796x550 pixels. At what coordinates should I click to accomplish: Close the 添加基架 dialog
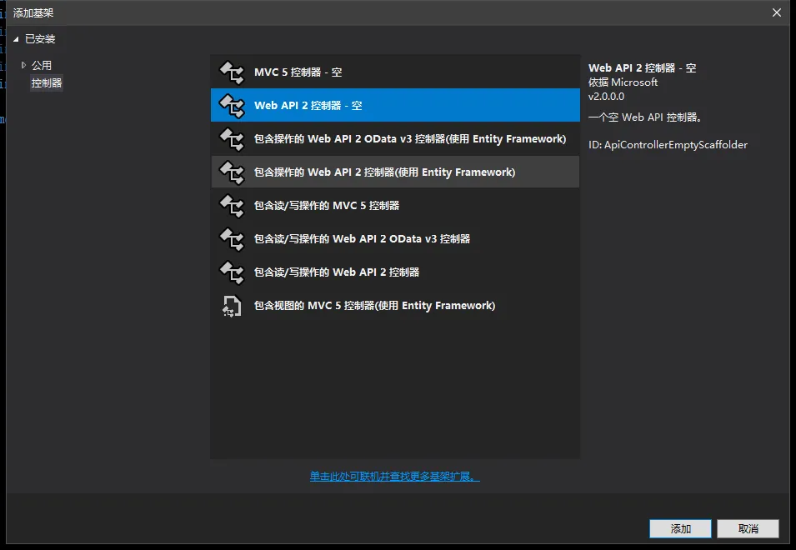(x=777, y=12)
